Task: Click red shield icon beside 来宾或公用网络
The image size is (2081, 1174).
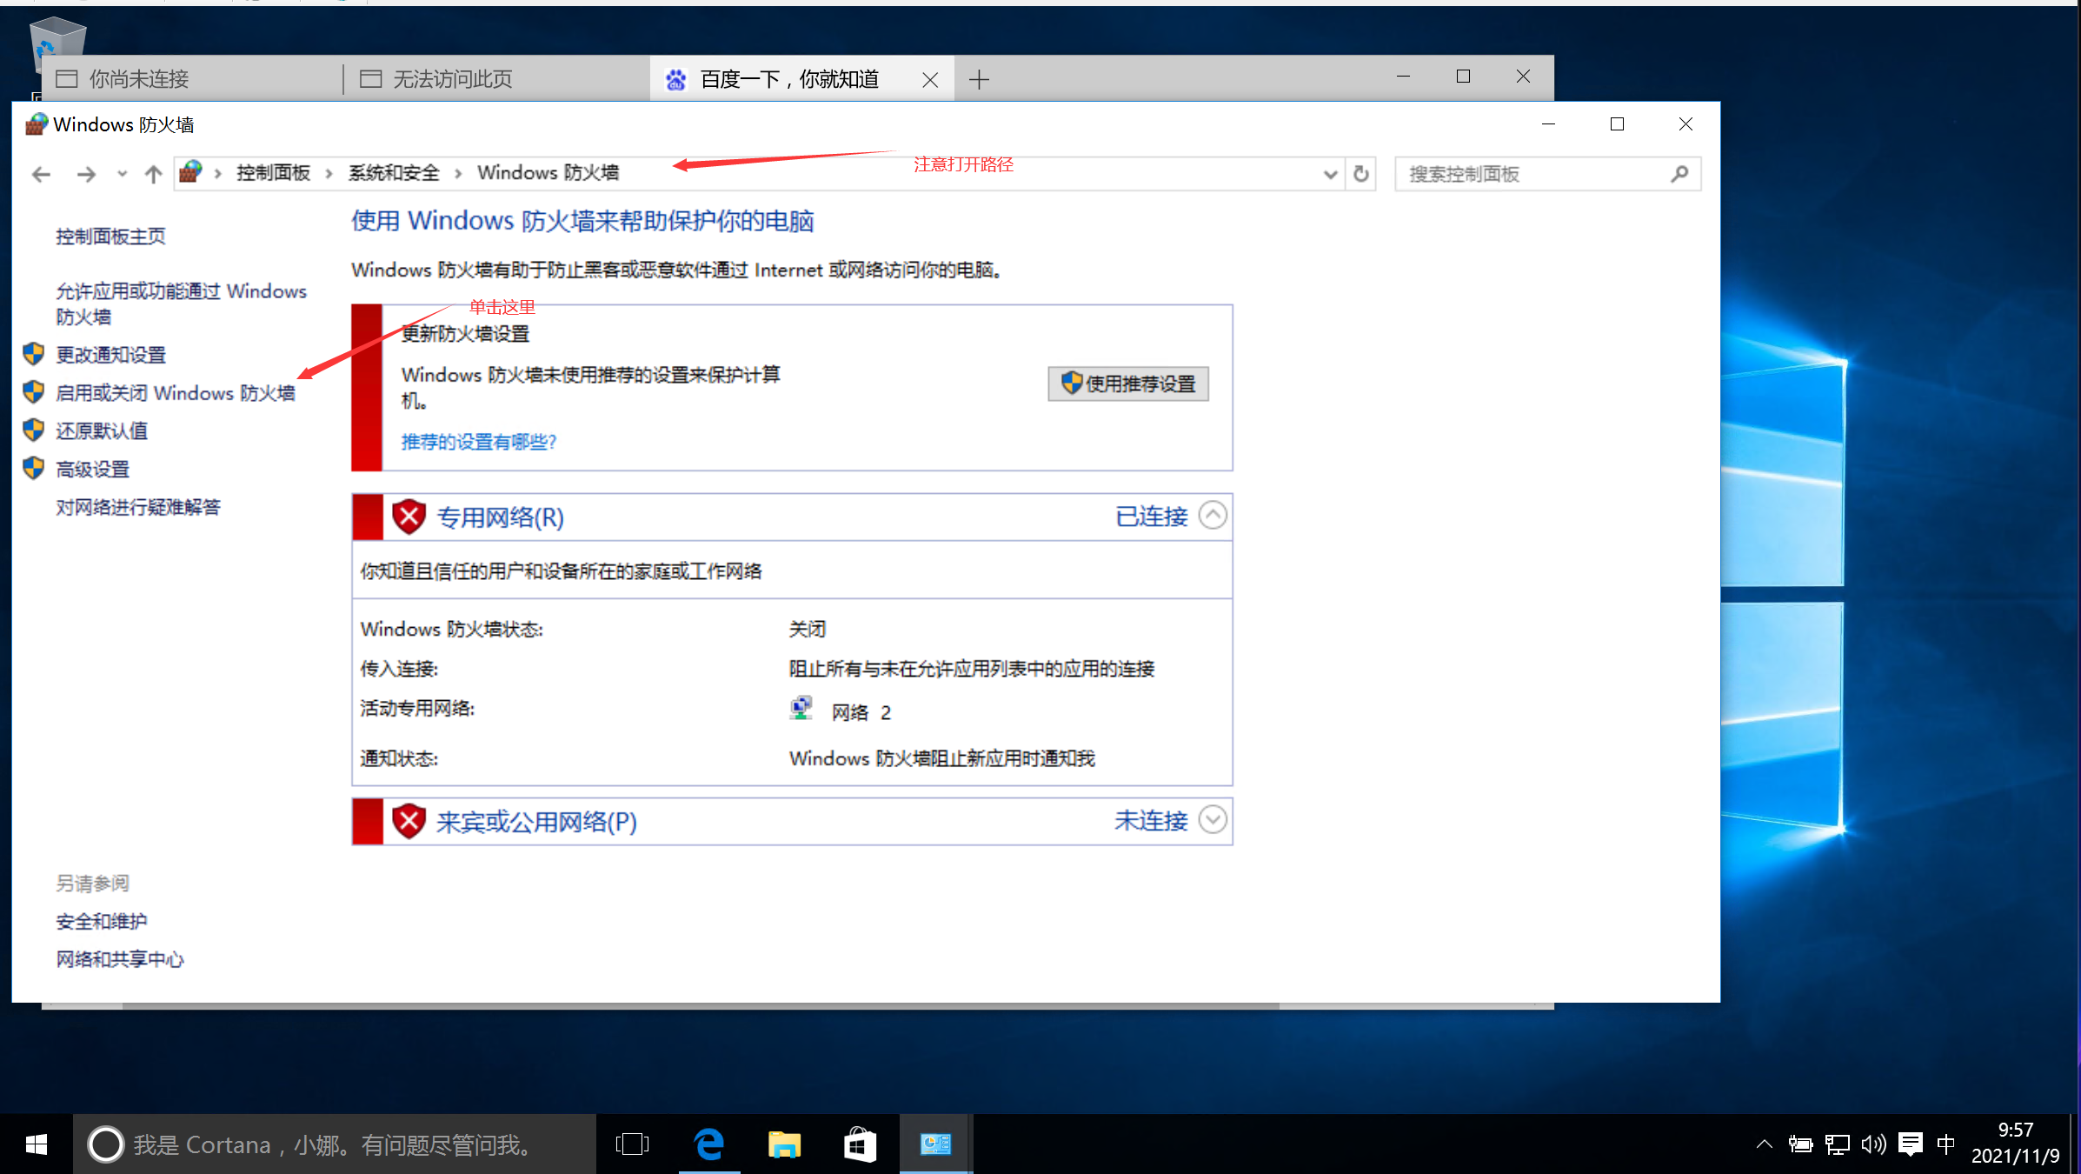Action: tap(409, 821)
